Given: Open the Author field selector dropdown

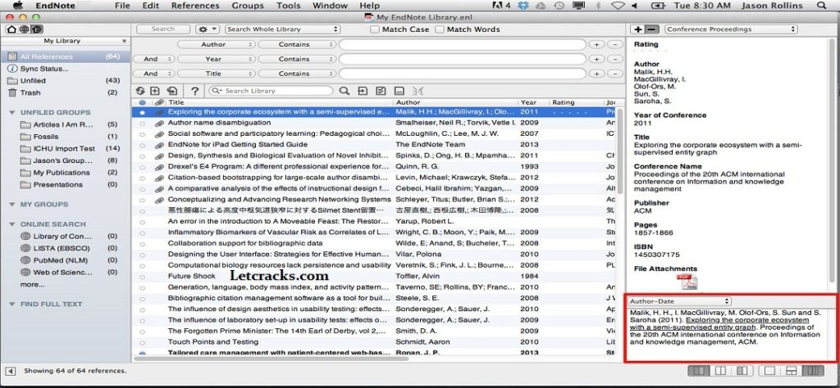Looking at the screenshot, I should [x=217, y=44].
